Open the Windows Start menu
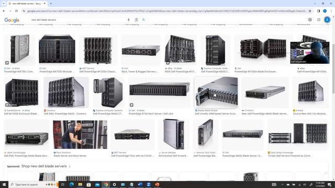The image size is (335, 188). 4,184
